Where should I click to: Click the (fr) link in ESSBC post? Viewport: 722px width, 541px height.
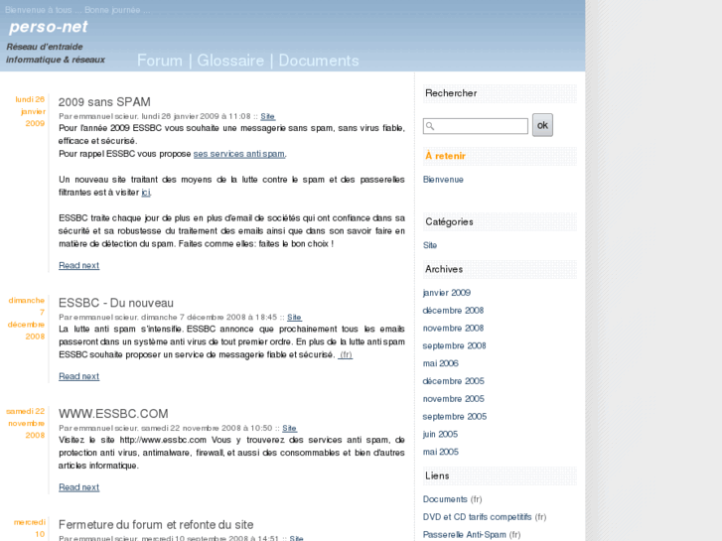pos(346,354)
